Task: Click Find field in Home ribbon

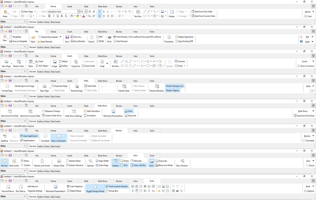Action: 308,16
